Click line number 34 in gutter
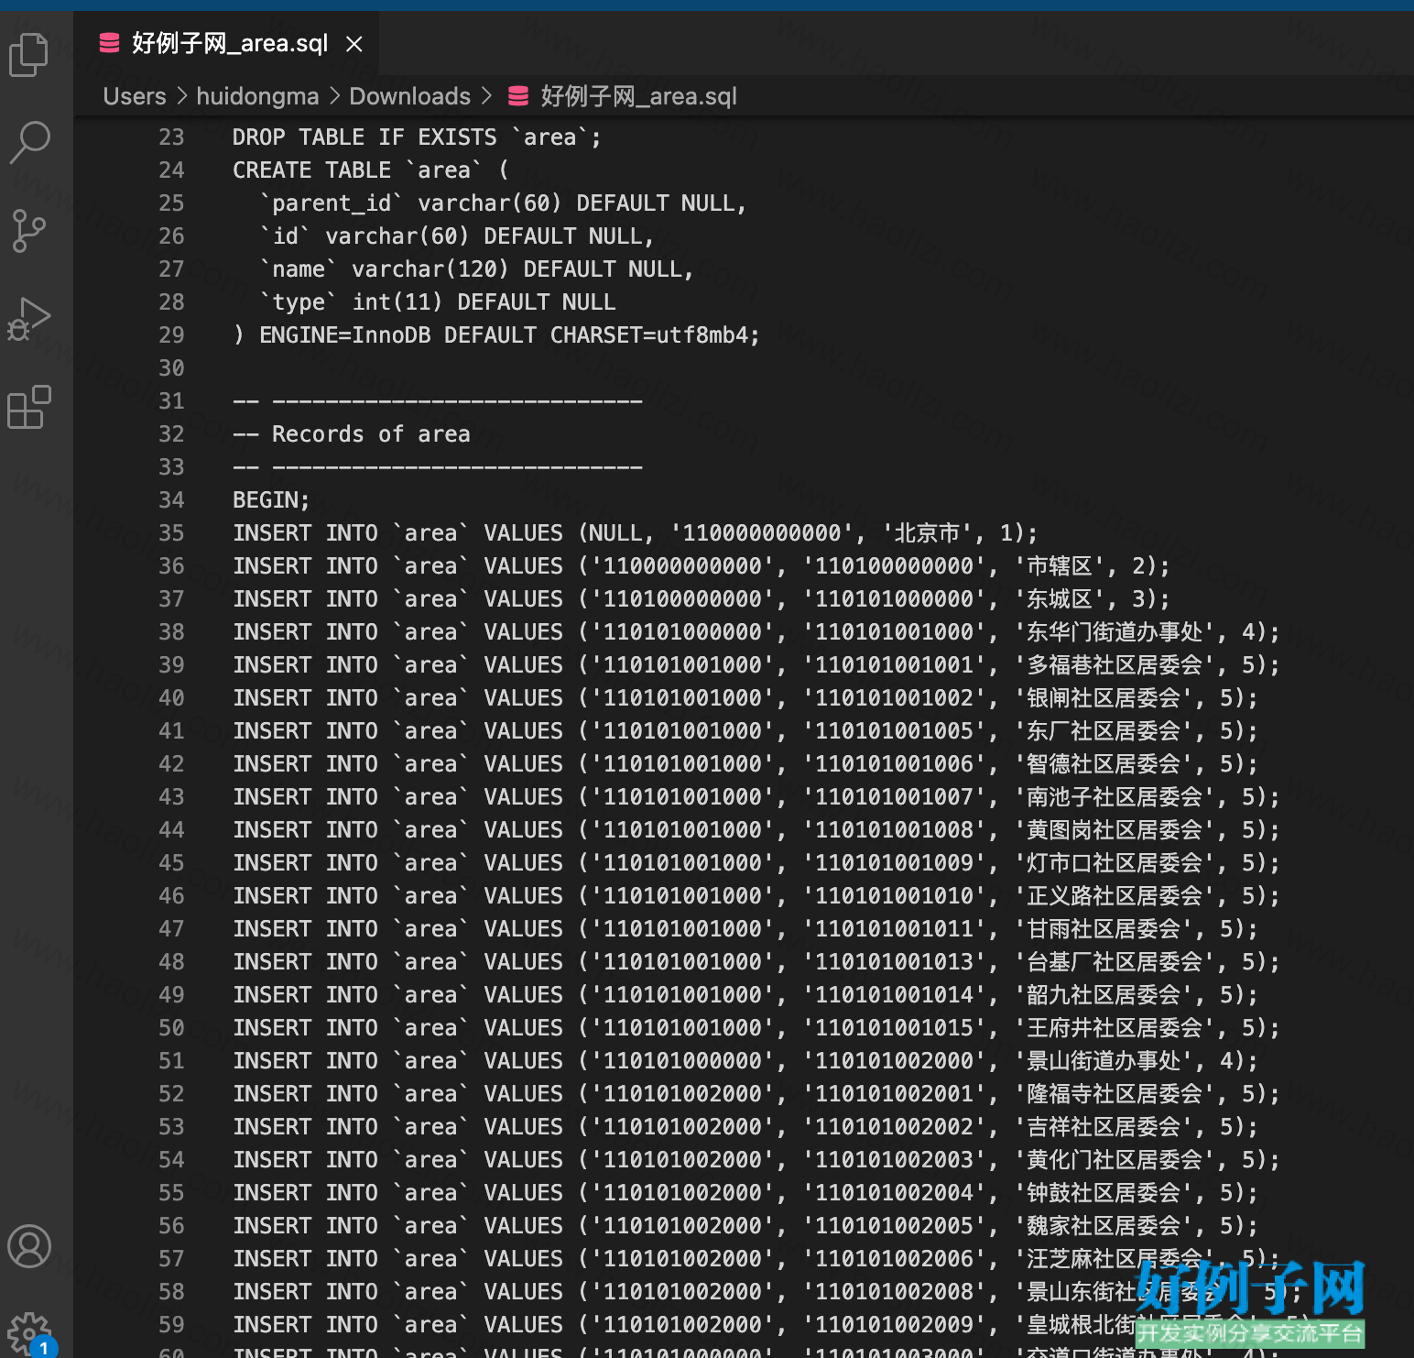The height and width of the screenshot is (1358, 1414). coord(171,500)
